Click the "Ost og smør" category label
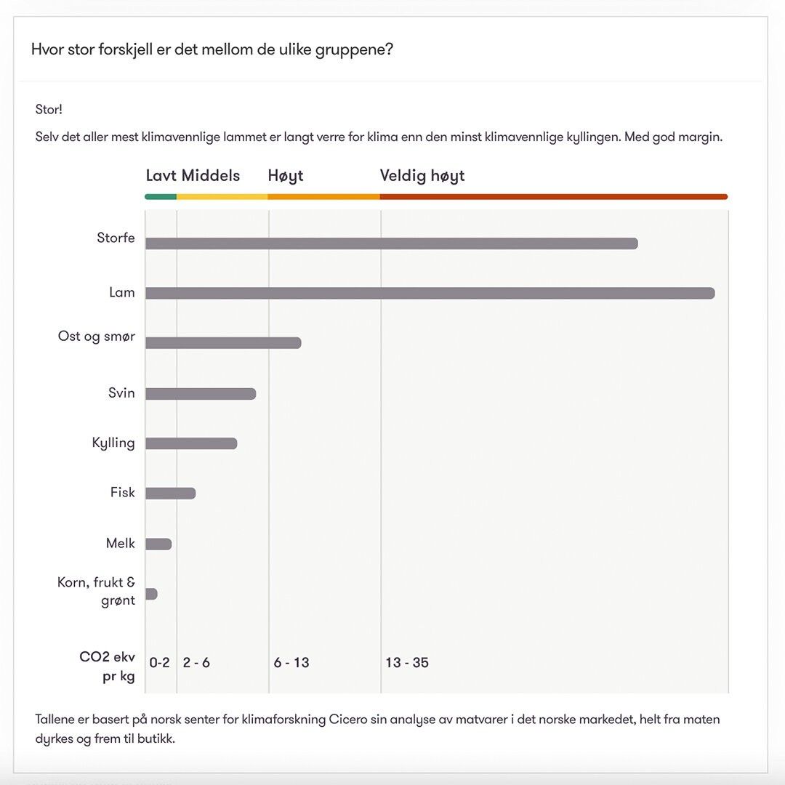The height and width of the screenshot is (785, 785). (97, 337)
